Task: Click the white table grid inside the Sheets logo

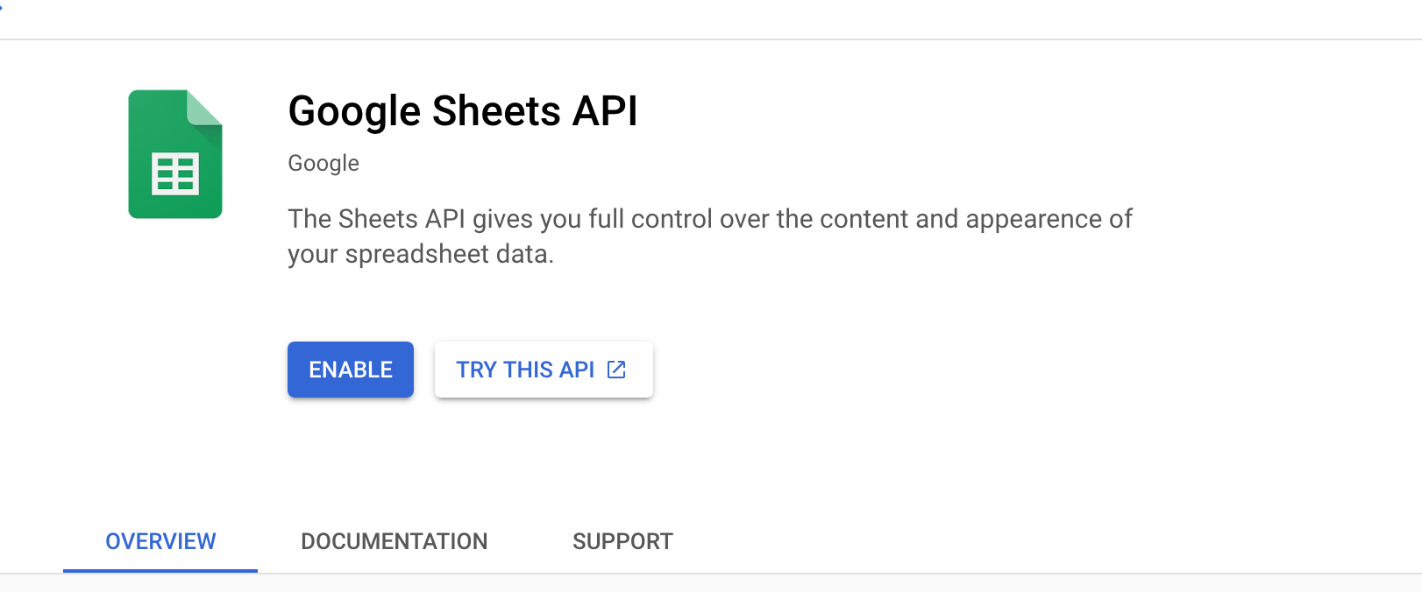Action: (175, 173)
